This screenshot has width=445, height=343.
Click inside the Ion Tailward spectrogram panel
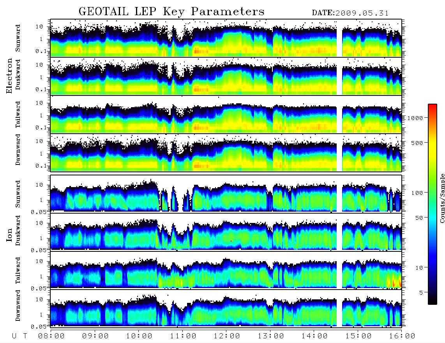(x=226, y=270)
